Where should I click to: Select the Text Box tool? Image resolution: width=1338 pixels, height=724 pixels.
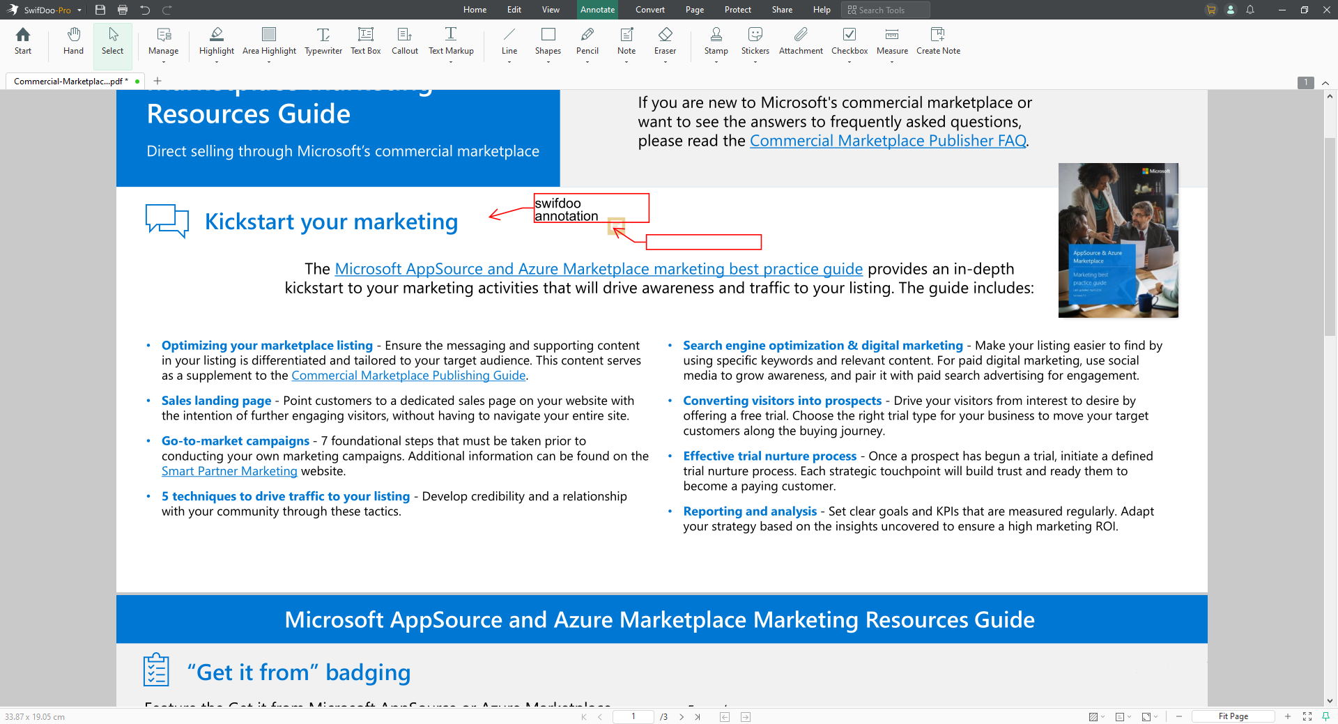coord(365,41)
